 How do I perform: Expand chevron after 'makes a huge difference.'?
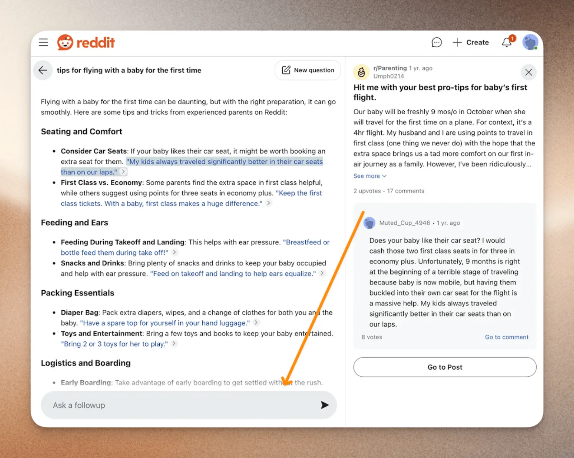(x=268, y=203)
